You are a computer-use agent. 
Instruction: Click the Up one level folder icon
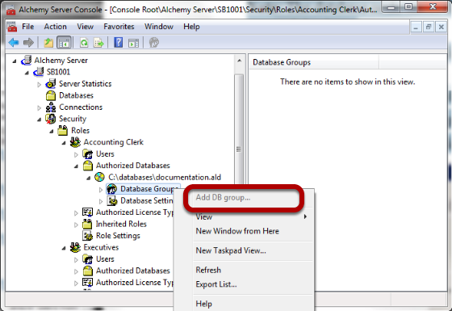click(x=48, y=43)
